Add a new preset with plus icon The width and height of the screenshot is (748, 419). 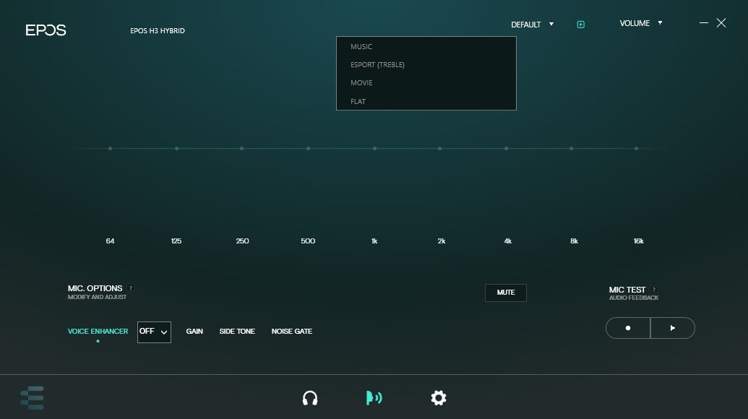(580, 25)
